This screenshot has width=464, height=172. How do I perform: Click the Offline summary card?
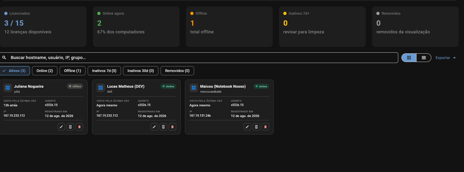tap(229, 27)
